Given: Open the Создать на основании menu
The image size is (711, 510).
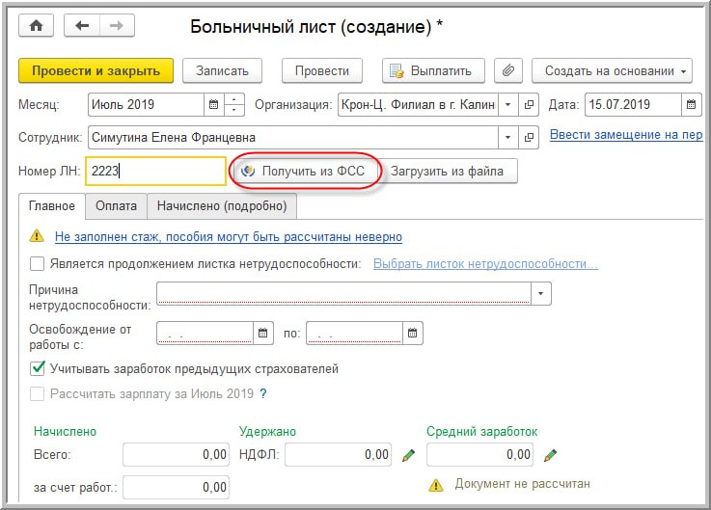Looking at the screenshot, I should click(612, 70).
